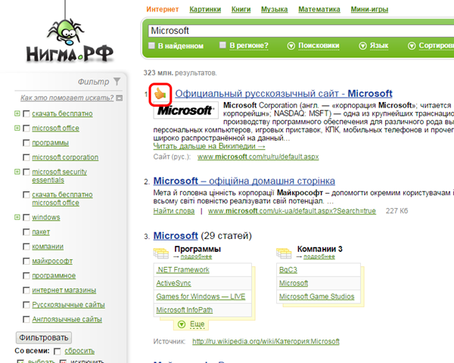454x363 pixels.
Task: Click the Фильтровать button
Action: [44, 337]
